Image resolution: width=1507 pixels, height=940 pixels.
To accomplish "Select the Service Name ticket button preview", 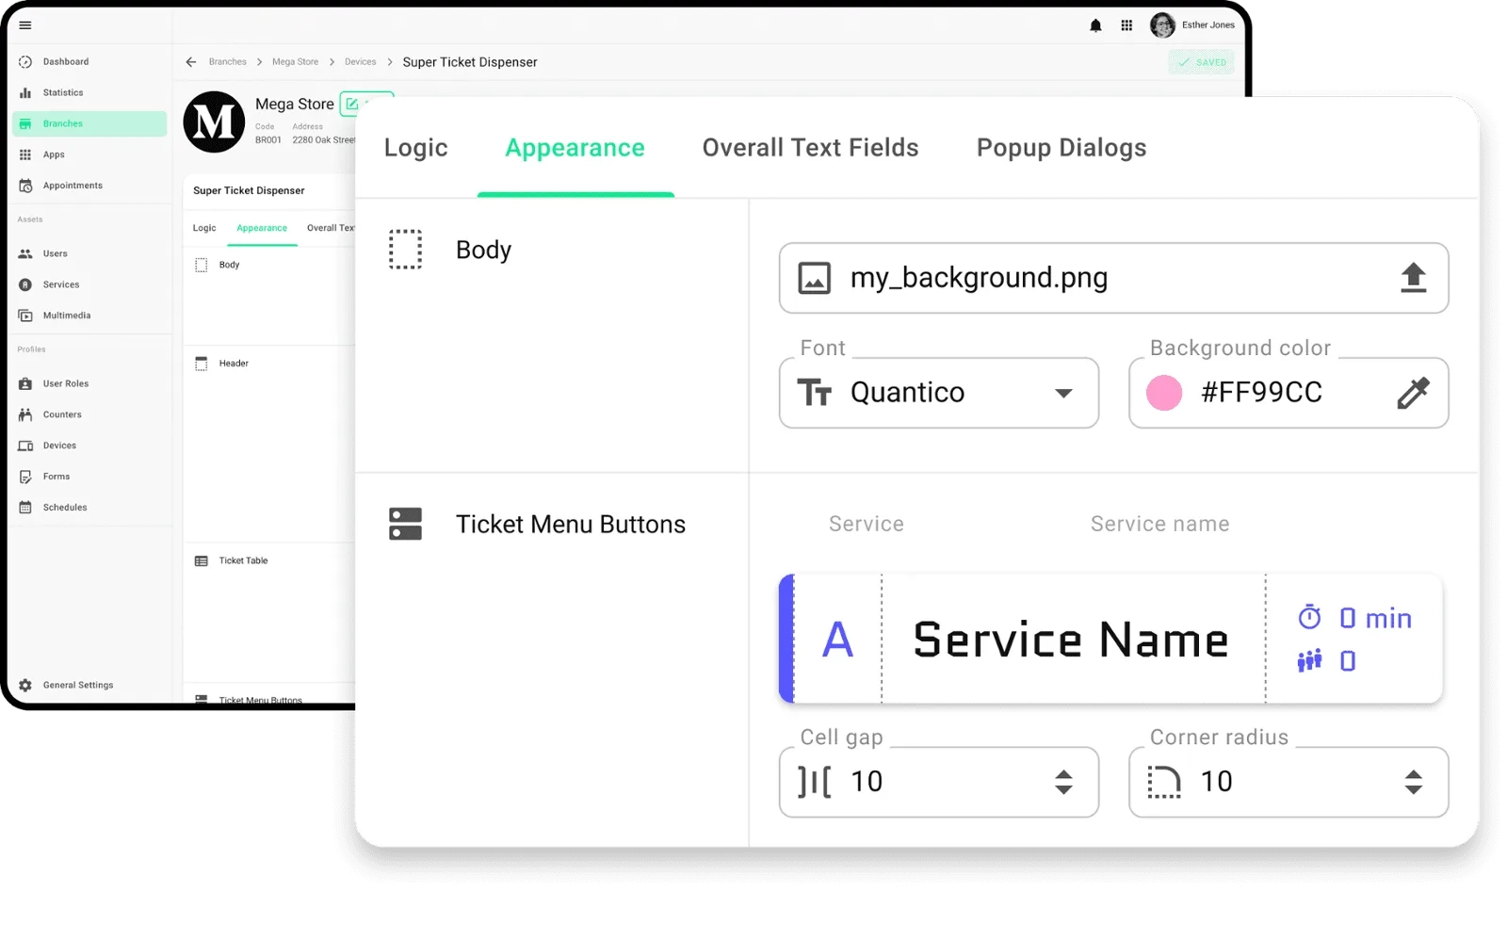I will click(1070, 640).
